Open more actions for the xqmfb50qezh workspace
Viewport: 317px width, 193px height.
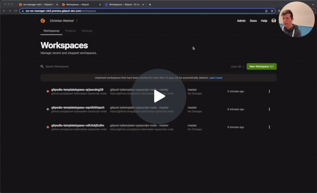pos(269,109)
